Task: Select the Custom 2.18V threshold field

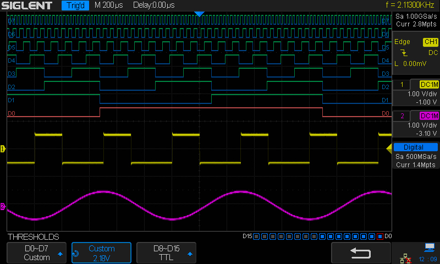Action: tap(101, 253)
